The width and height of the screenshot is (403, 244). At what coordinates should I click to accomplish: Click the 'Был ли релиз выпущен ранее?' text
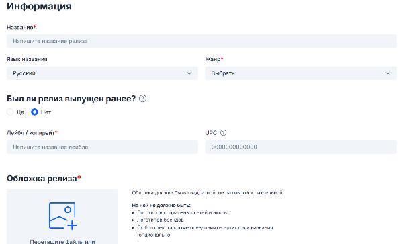71,99
